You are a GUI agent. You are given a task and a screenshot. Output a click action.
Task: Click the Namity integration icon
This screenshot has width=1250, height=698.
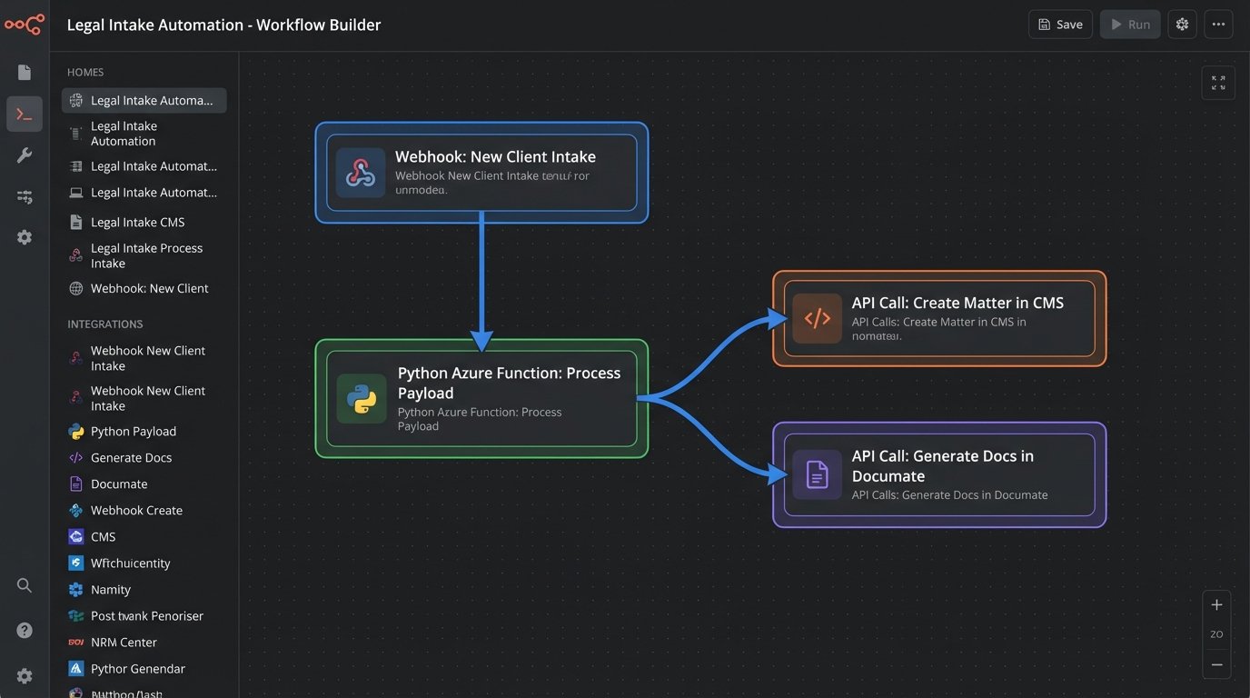point(76,589)
